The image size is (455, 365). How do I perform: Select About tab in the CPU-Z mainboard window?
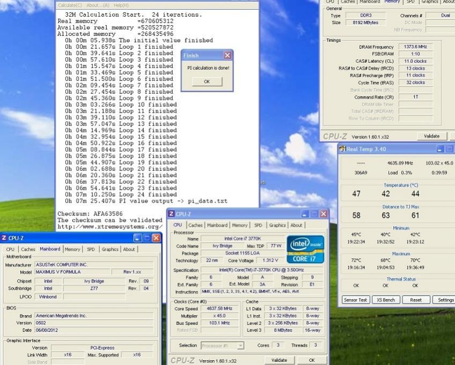pos(129,249)
